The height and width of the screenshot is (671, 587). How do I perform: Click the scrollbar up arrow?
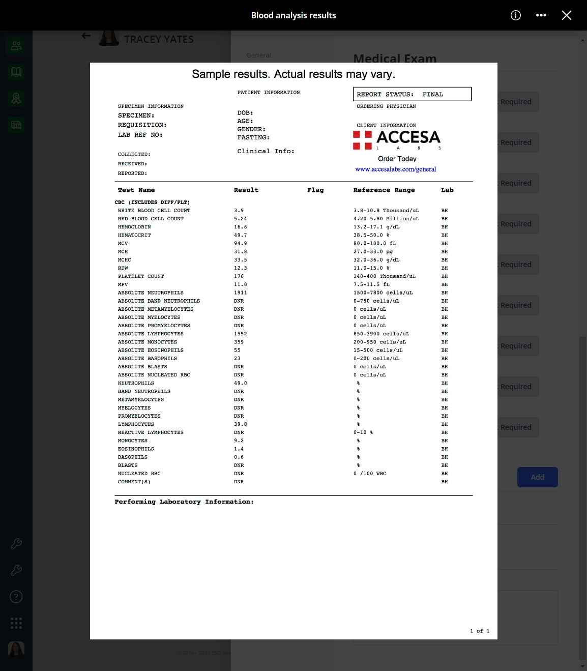tap(583, 40)
